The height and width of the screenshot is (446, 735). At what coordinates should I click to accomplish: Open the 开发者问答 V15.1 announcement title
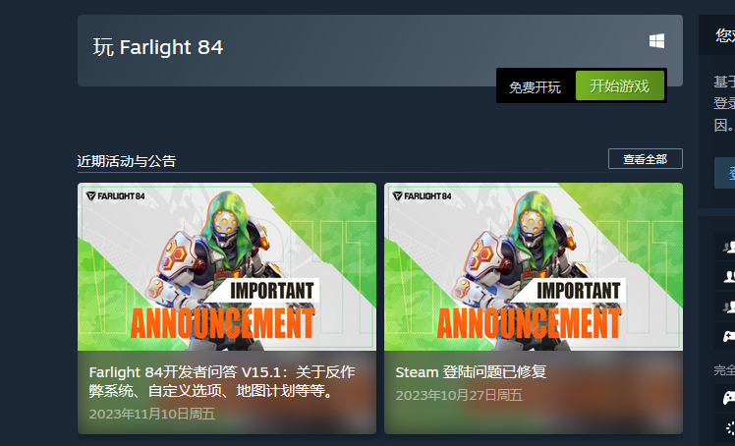222,381
